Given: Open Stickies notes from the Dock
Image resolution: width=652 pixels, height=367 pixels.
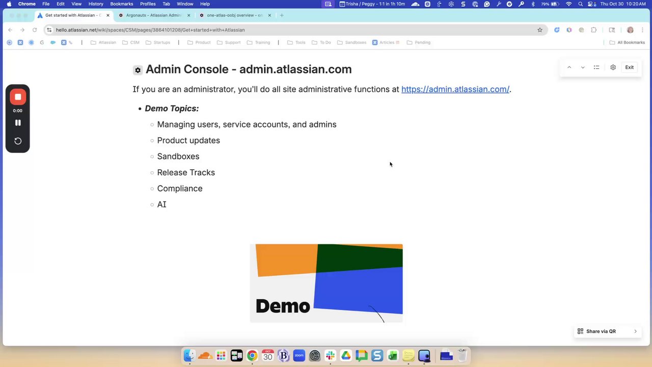Looking at the screenshot, I should point(409,355).
